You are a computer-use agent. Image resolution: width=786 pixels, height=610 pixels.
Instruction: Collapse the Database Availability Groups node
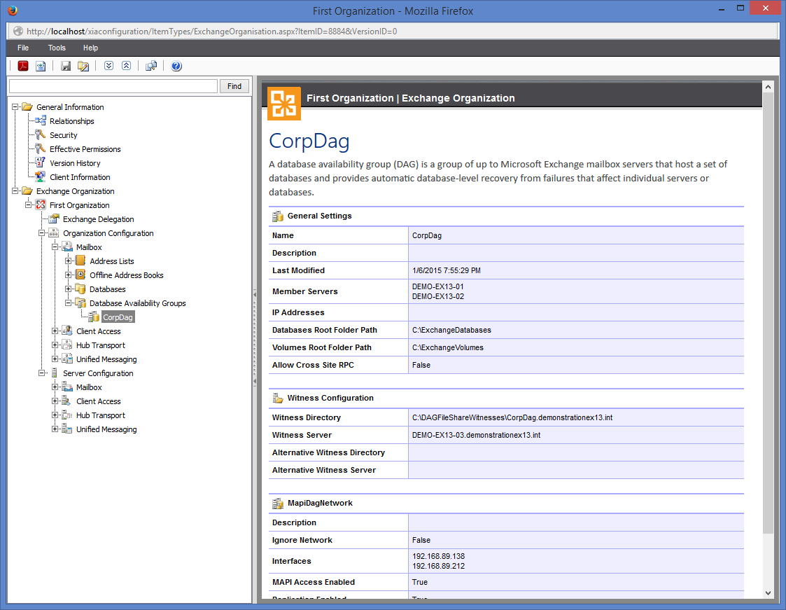click(x=68, y=303)
